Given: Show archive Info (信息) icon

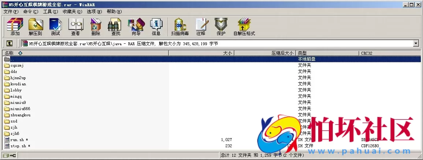Looking at the screenshot, I should 156,27.
